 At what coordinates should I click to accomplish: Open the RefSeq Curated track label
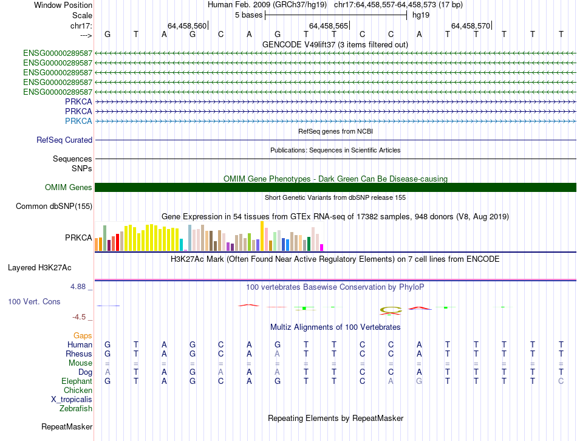(x=64, y=140)
